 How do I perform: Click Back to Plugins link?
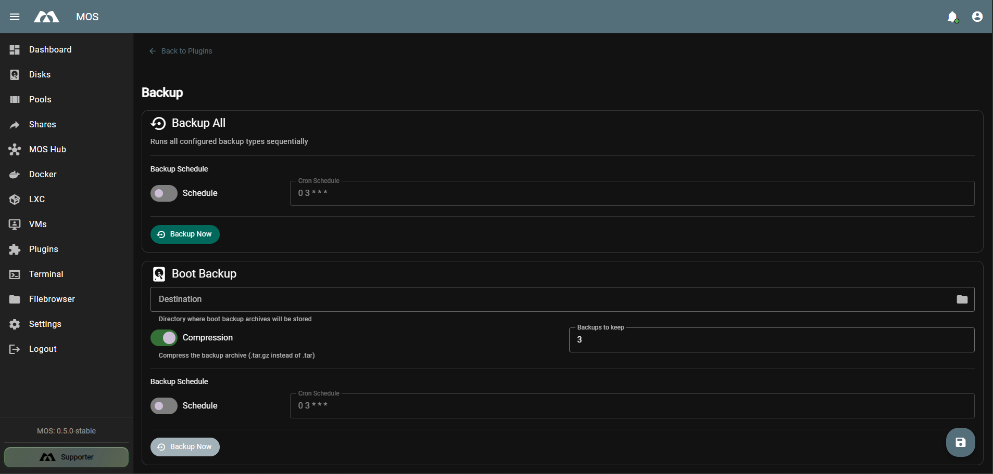point(181,51)
